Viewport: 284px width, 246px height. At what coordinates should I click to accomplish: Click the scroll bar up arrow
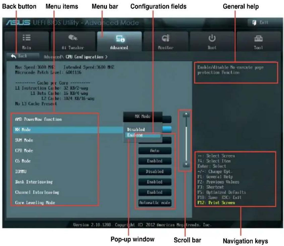(186, 114)
